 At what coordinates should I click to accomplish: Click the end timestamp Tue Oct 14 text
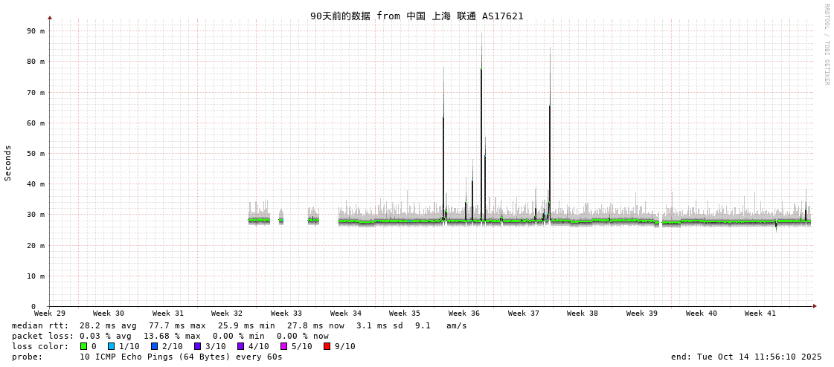(x=746, y=357)
